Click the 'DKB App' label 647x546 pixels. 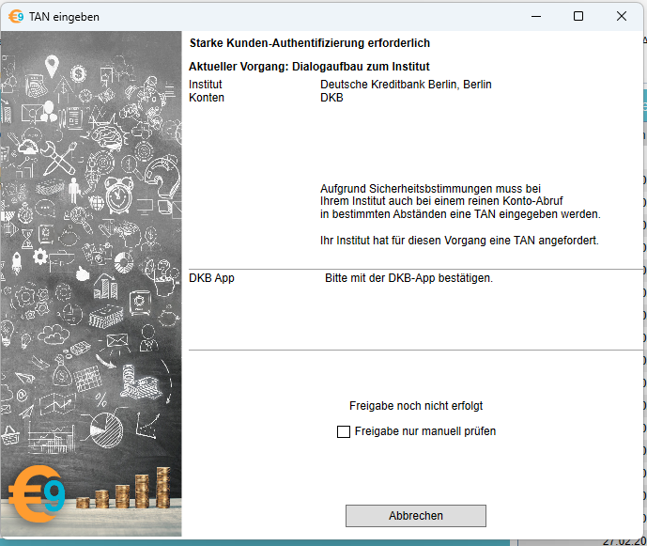coord(211,278)
